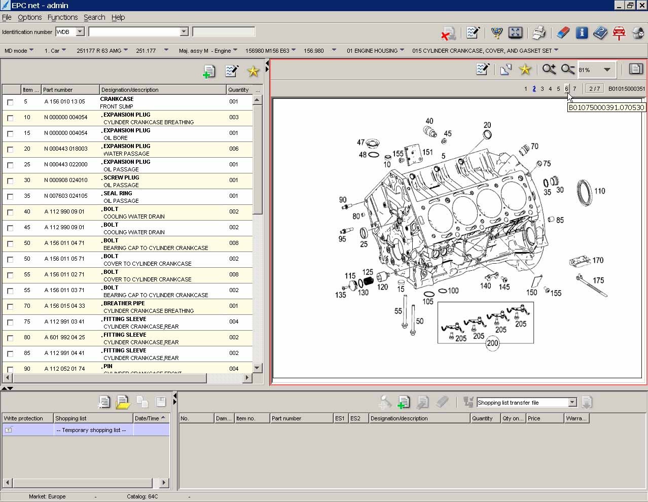The image size is (648, 502).
Task: Check the box for item 75 FITTING SLEEVE
Action: (x=10, y=322)
